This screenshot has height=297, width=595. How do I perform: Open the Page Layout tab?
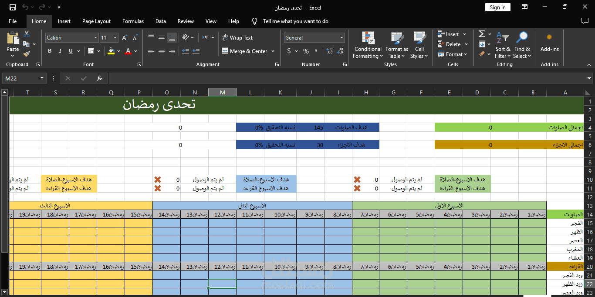(x=96, y=21)
